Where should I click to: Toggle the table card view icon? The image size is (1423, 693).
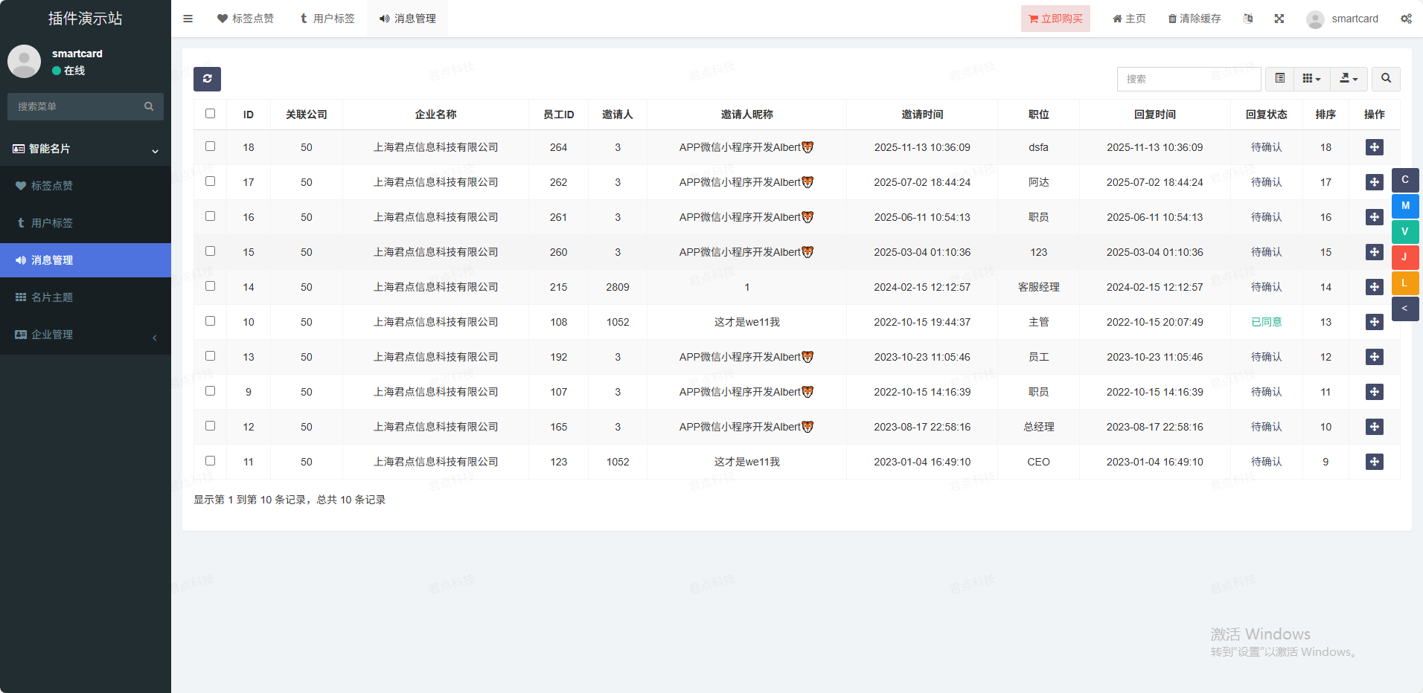[x=1279, y=79]
